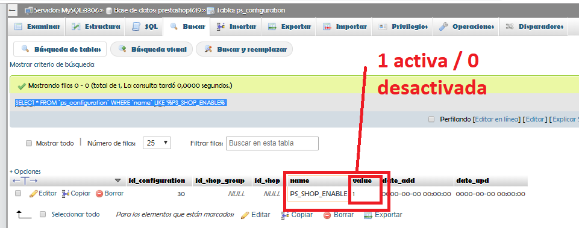Open Número de filas dropdown

coord(157,143)
